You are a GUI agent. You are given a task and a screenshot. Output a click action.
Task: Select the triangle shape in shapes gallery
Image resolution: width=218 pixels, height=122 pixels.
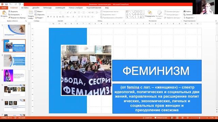127,14
